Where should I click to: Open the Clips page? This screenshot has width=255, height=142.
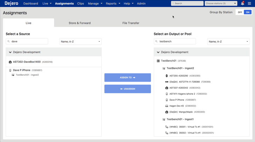click(80, 3)
